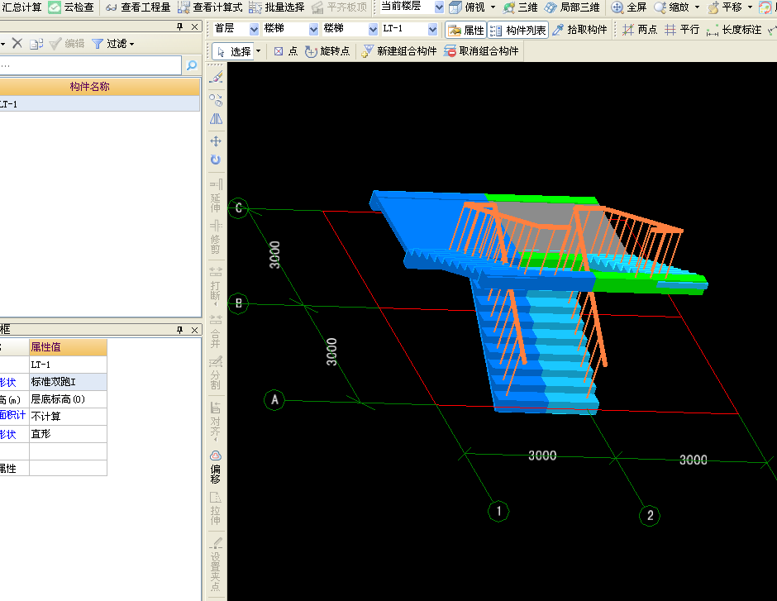Click the LT-1 name property value
The height and width of the screenshot is (601, 777).
click(x=68, y=365)
